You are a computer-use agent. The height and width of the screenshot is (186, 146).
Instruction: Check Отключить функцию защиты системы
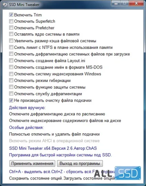(x=11, y=87)
